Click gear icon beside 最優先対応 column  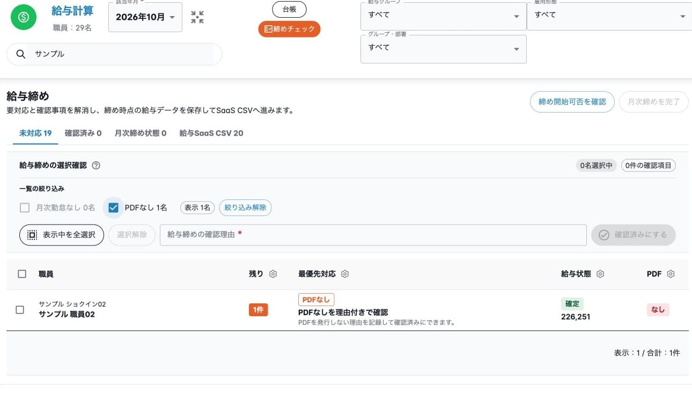click(345, 274)
